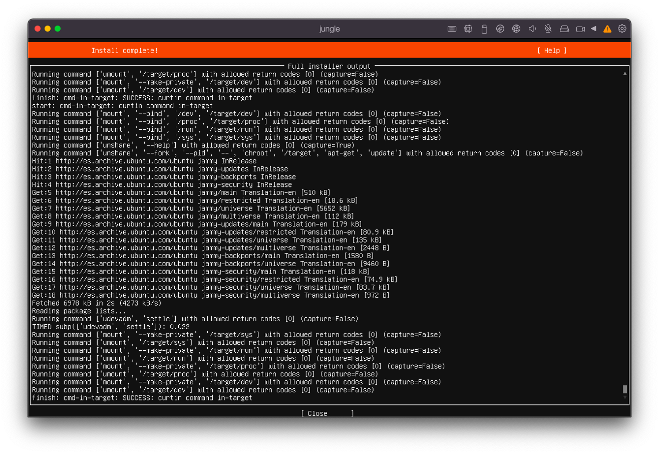Open the Help menu in installer header
Viewport: 659px width, 454px height.
tap(552, 51)
